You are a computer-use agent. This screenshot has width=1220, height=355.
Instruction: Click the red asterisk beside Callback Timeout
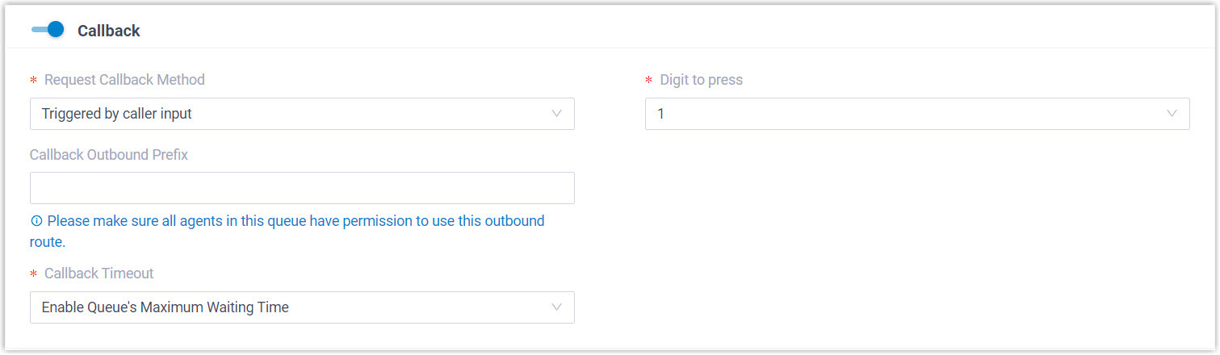(34, 274)
